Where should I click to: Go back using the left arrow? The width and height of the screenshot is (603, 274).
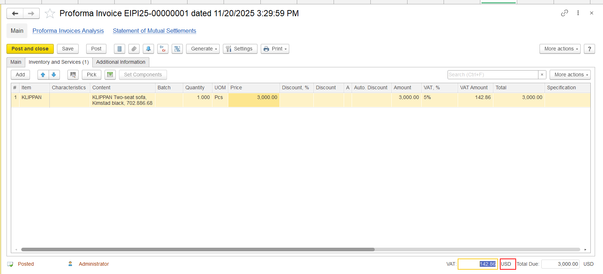click(x=15, y=14)
